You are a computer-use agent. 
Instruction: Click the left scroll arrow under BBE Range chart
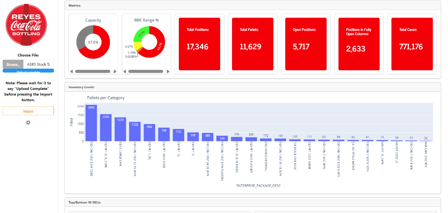pos(124,71)
